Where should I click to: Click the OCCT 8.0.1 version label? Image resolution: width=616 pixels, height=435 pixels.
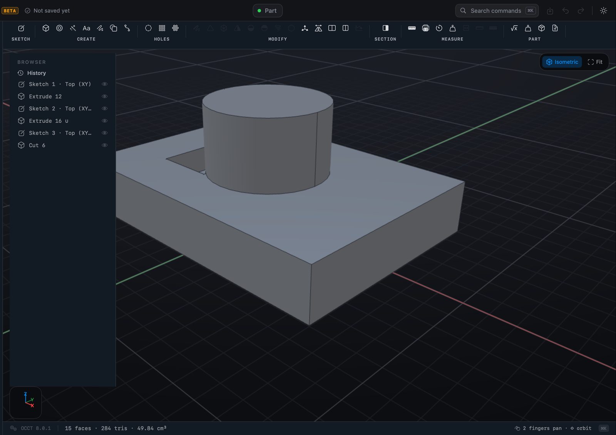coord(36,428)
